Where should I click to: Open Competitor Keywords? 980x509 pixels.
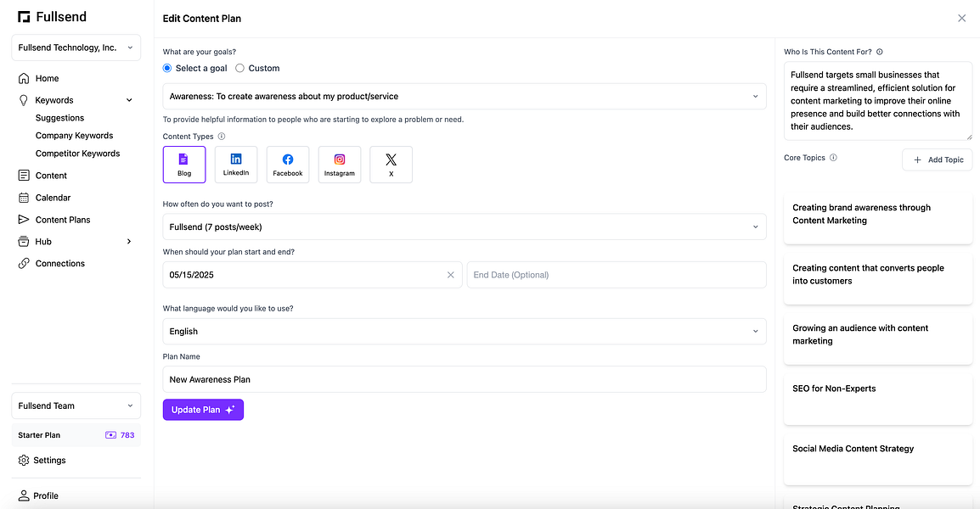[77, 153]
